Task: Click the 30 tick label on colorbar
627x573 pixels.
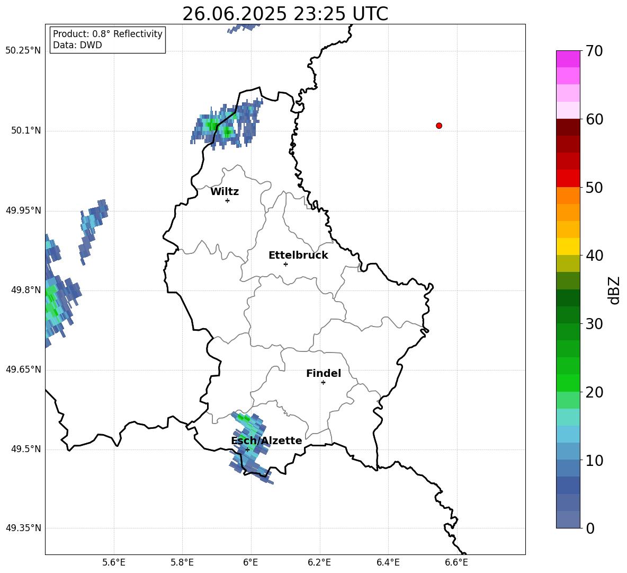Action: (x=594, y=324)
